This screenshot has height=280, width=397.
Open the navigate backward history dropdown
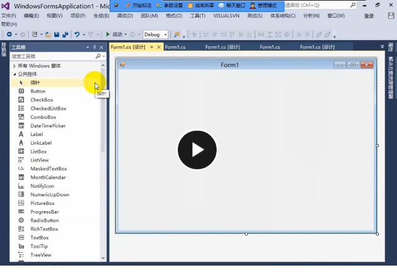pos(16,34)
